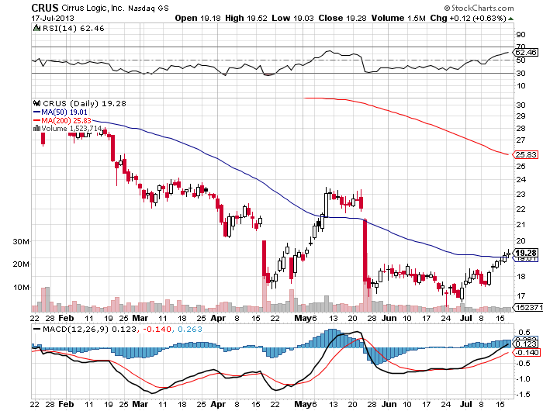Click the 17 label on the price axis
Image resolution: width=543 pixels, height=411 pixels.
click(x=521, y=295)
